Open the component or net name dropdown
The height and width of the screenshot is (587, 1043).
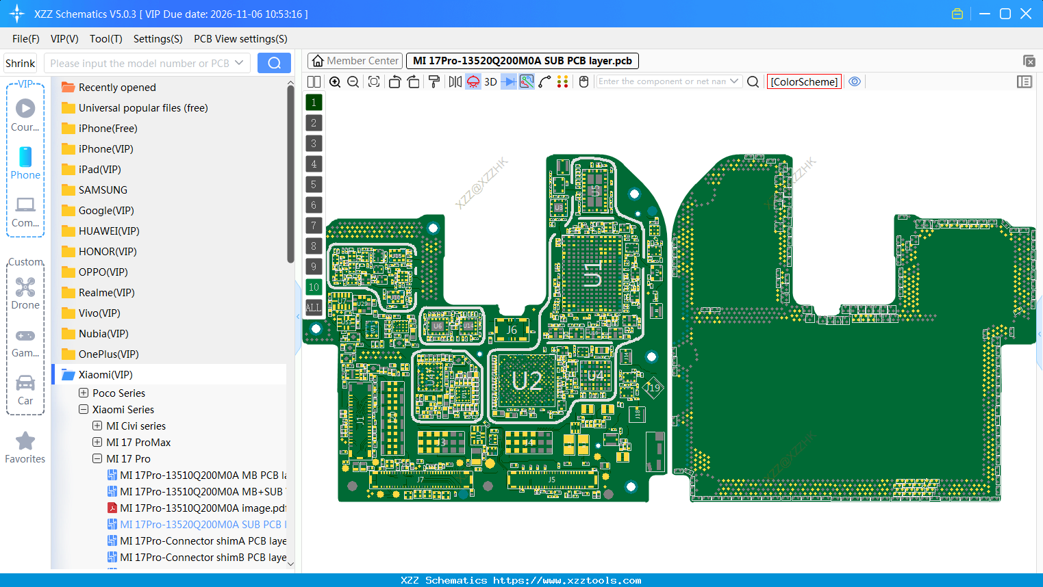(x=734, y=81)
